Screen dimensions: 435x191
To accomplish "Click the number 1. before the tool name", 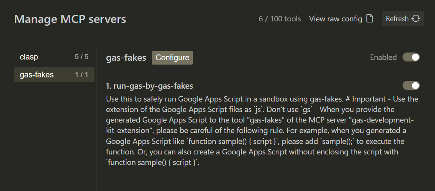I will point(109,86).
